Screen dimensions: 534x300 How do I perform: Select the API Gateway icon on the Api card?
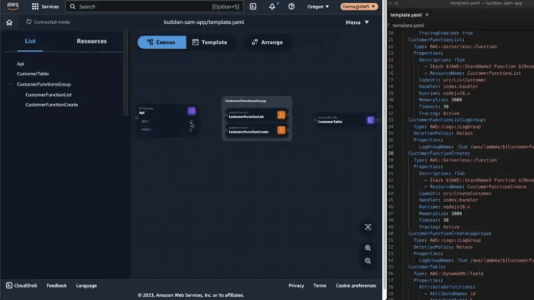[x=191, y=111]
